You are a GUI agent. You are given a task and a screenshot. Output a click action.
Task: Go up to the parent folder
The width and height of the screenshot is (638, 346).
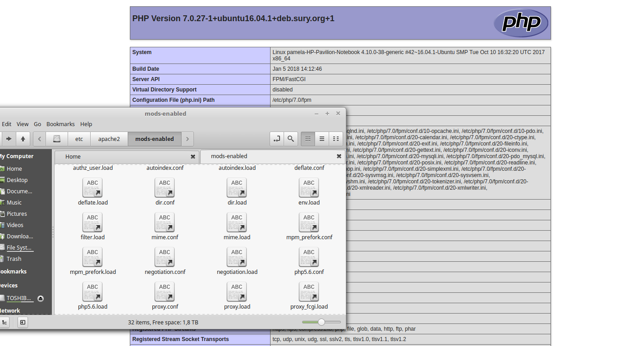click(x=23, y=139)
